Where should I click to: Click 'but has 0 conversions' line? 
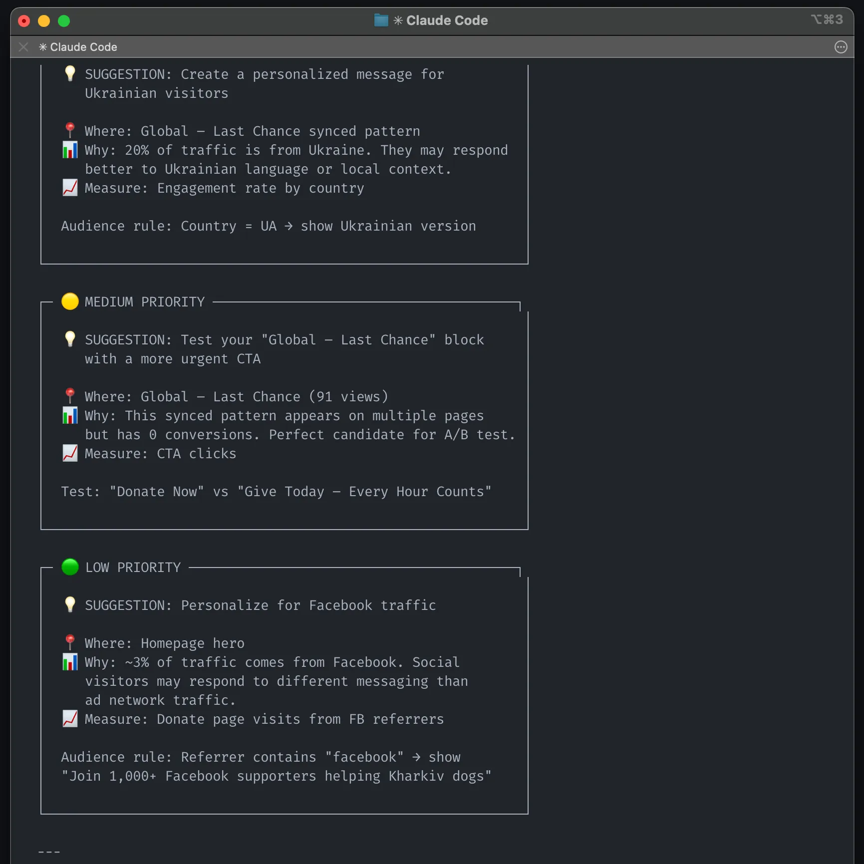point(300,435)
